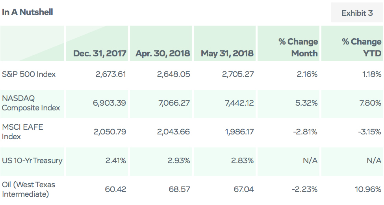
Task: Select the US 10-Yr Treasury row label
Action: (x=32, y=160)
